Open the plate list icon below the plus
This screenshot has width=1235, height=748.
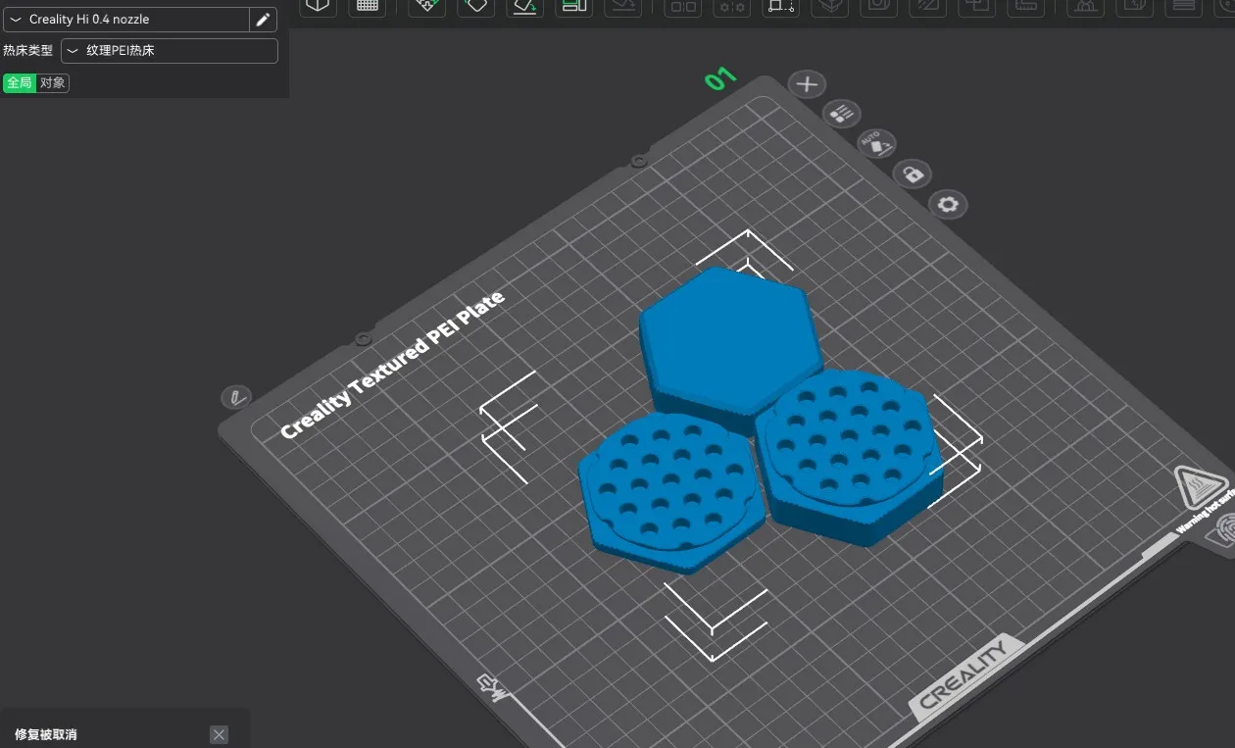tap(841, 114)
